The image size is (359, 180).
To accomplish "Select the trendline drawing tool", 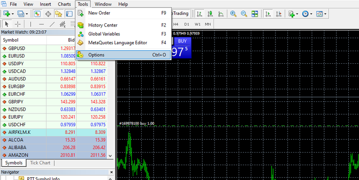I will pos(52,24).
